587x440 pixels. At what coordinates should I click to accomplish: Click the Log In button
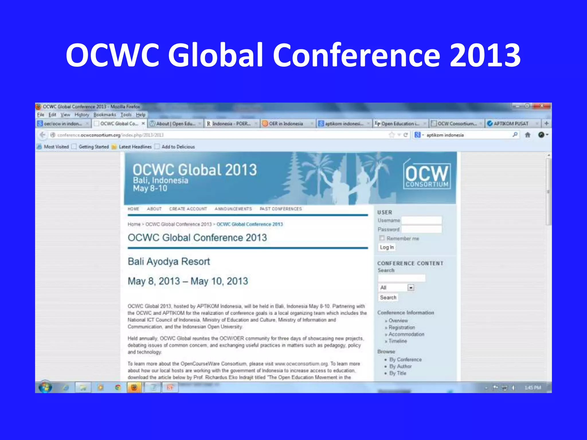click(387, 247)
